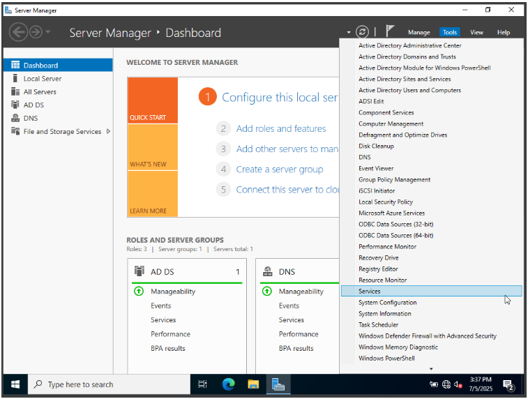Click the forward navigation arrow
The height and width of the screenshot is (399, 528).
pos(36,32)
